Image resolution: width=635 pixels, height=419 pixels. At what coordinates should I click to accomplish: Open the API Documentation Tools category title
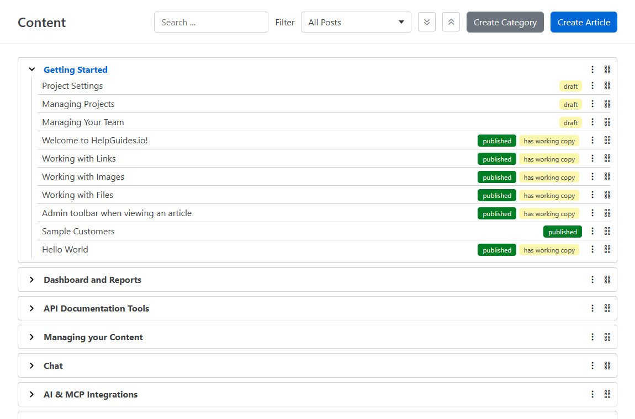[97, 308]
